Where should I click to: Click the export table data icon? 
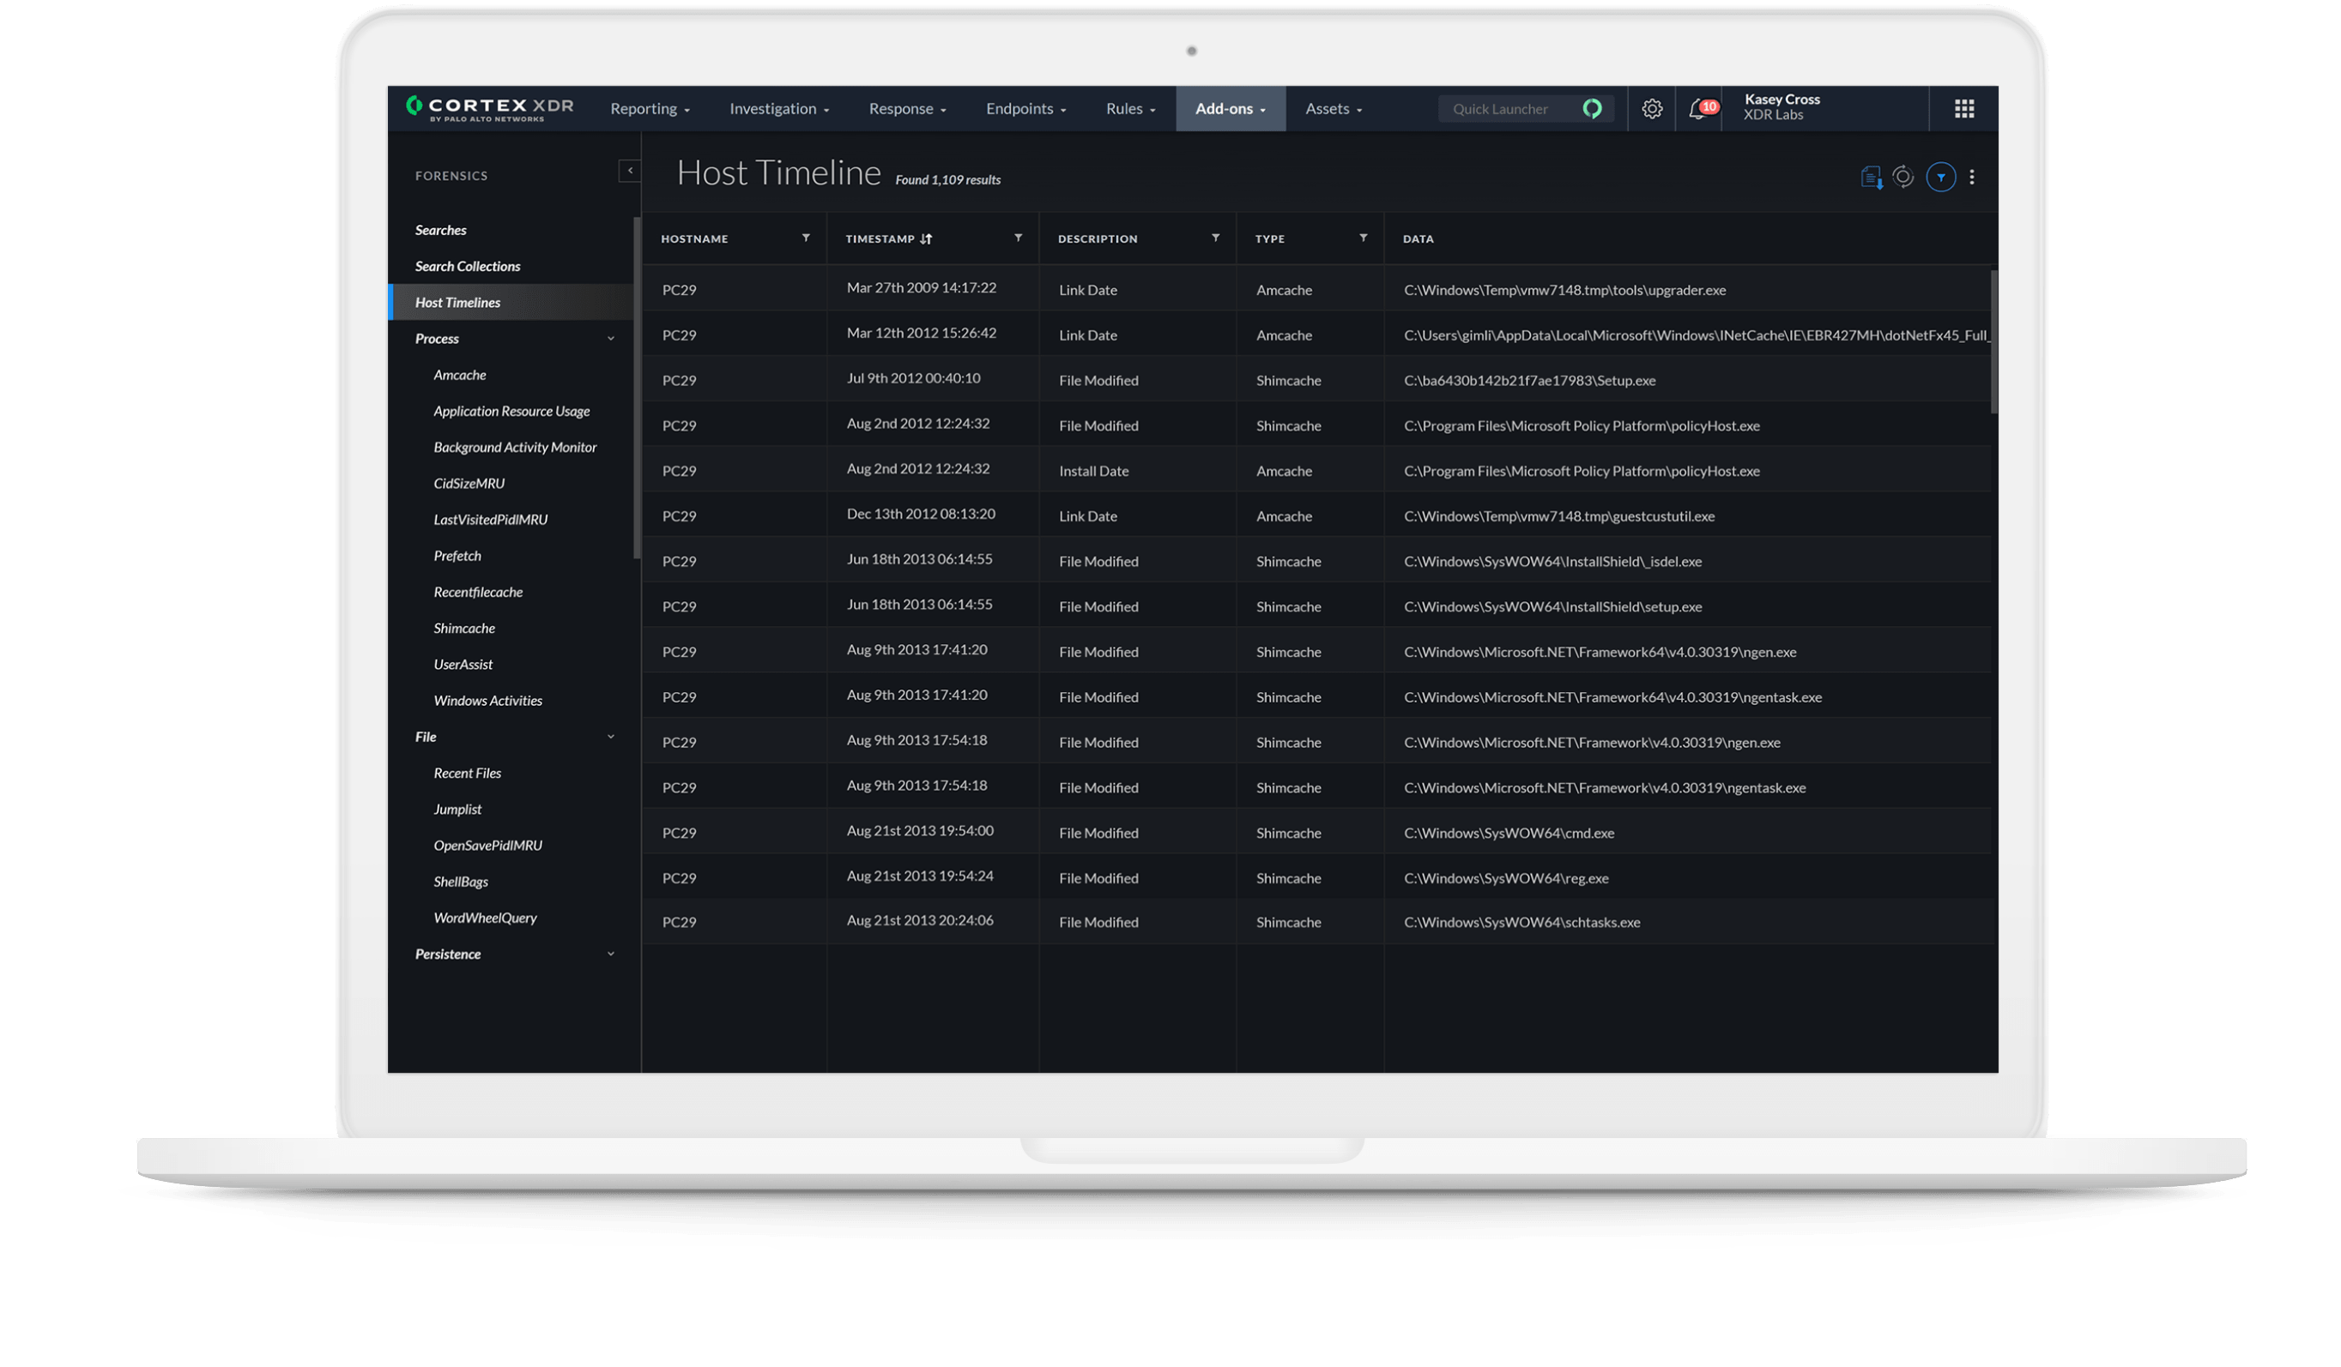click(1872, 177)
